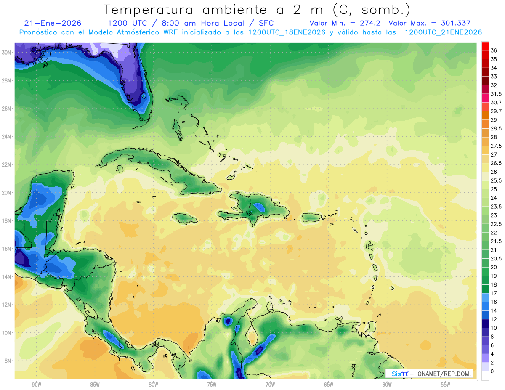
Task: Click the lavender swatch between 2 and 4
Action: point(485,358)
